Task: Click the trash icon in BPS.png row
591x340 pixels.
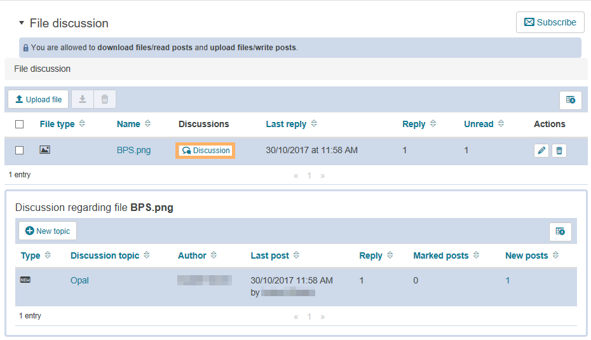Action: [x=559, y=151]
